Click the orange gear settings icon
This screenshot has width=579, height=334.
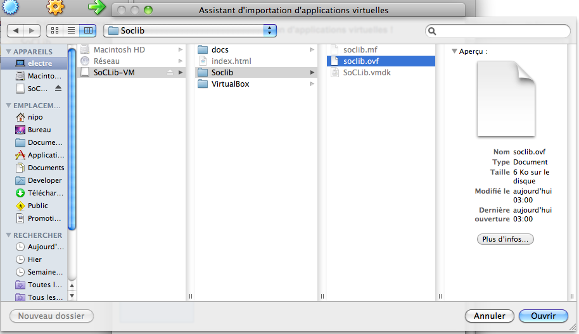click(x=55, y=6)
